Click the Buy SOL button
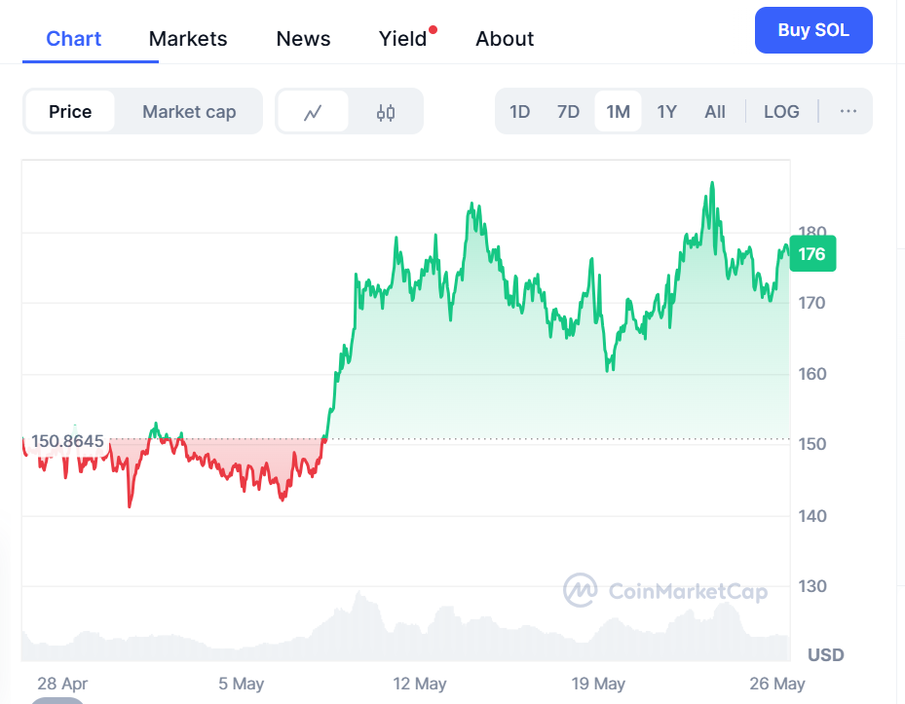The width and height of the screenshot is (905, 704). pyautogui.click(x=813, y=30)
